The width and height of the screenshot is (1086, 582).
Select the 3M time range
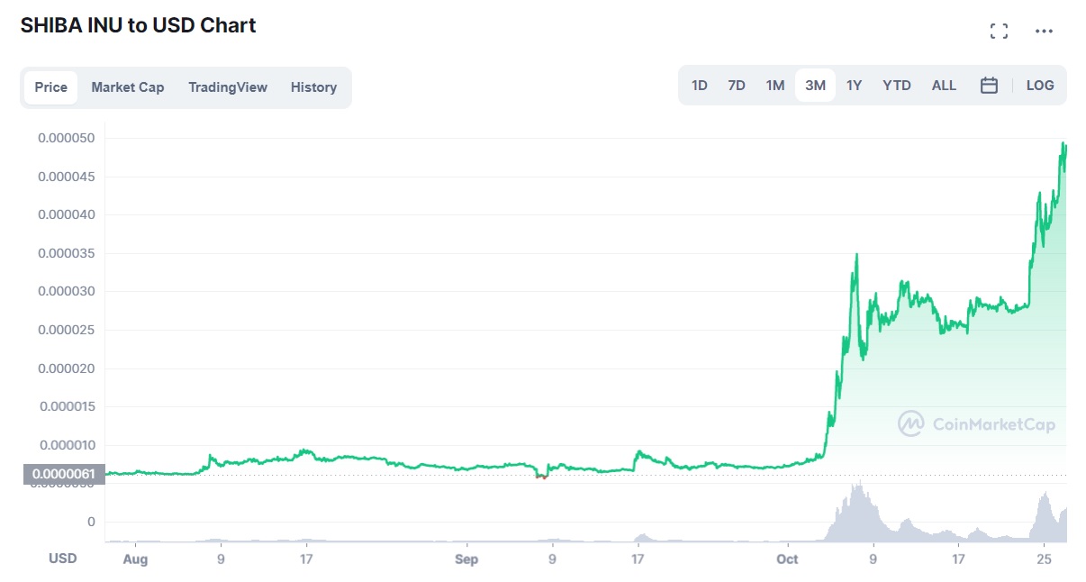tap(815, 86)
